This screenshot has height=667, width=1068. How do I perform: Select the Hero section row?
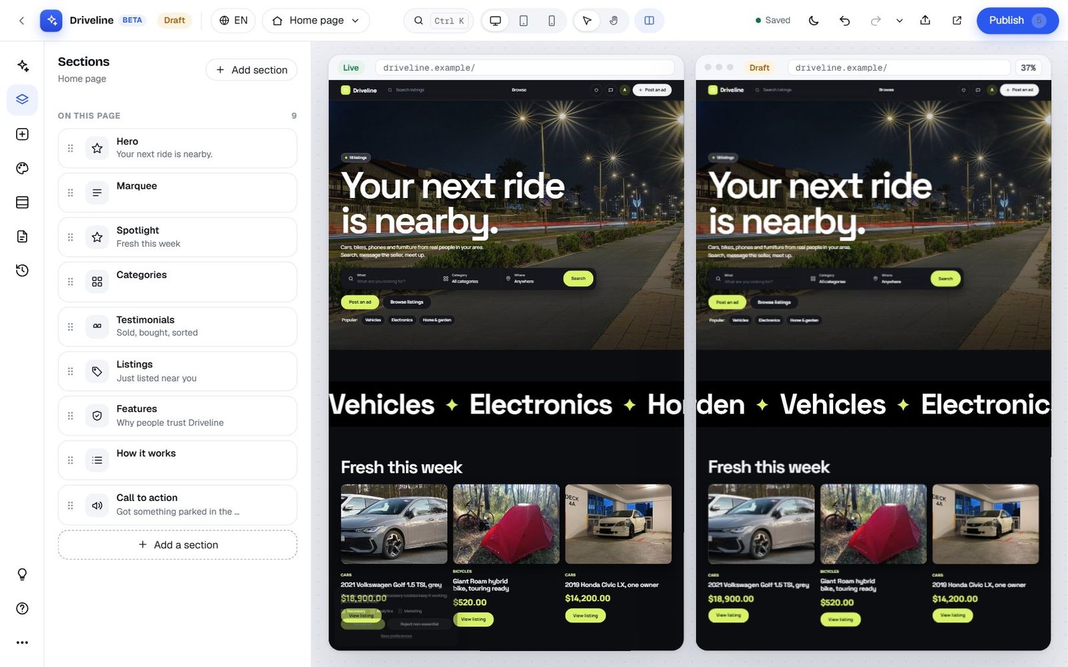pos(178,148)
